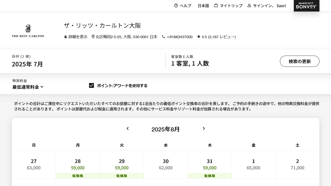Go to previous month with left chevron
This screenshot has width=331, height=186.
[x=128, y=128]
